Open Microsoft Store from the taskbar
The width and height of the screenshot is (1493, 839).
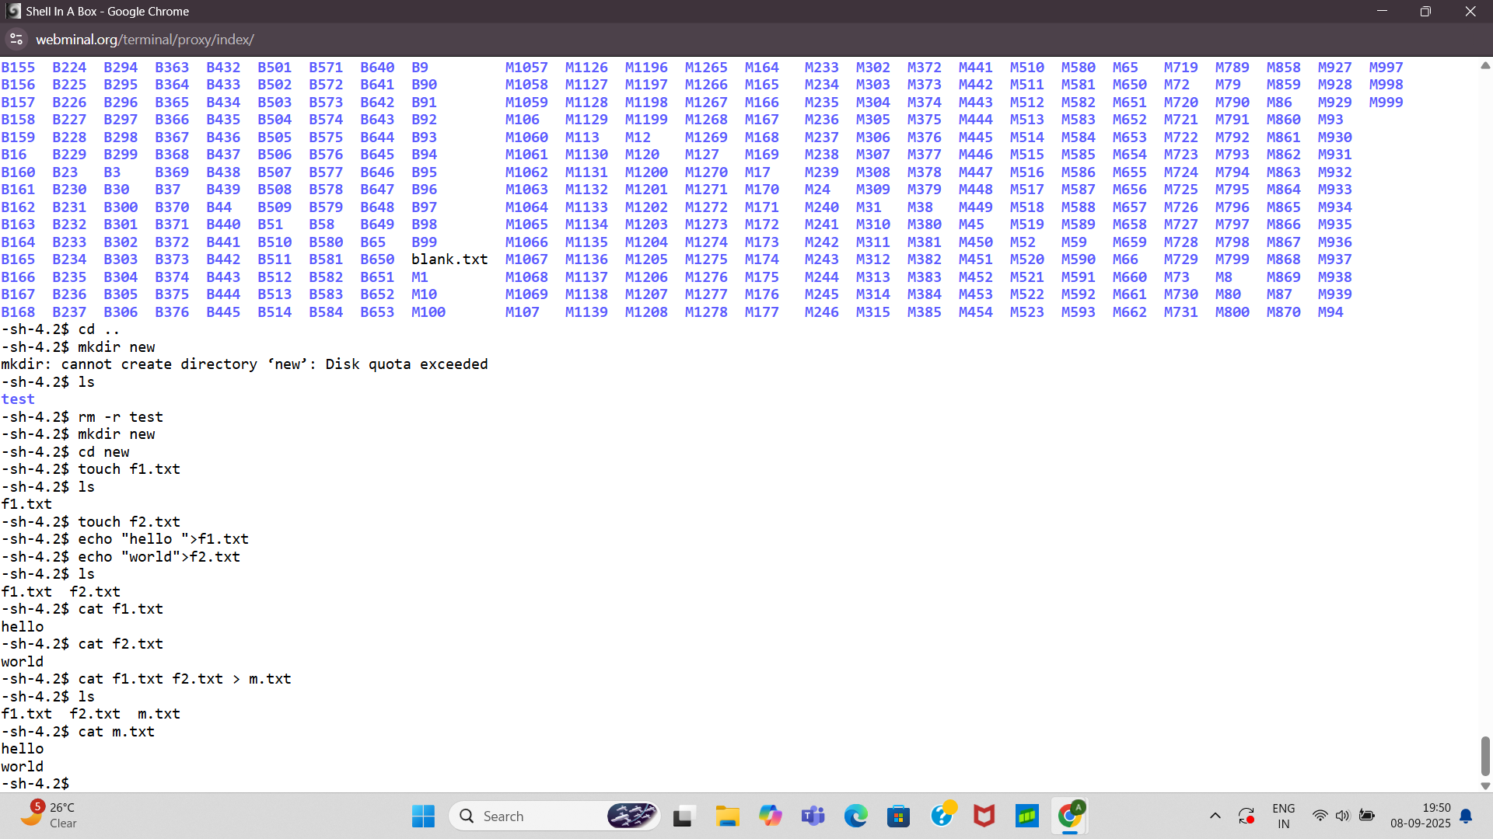point(898,816)
